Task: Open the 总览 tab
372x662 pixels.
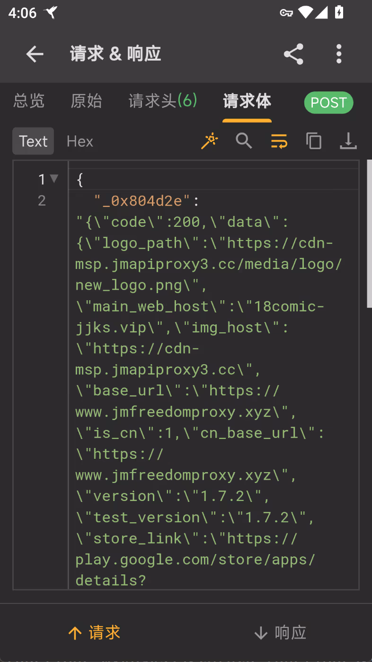Action: pos(29,101)
